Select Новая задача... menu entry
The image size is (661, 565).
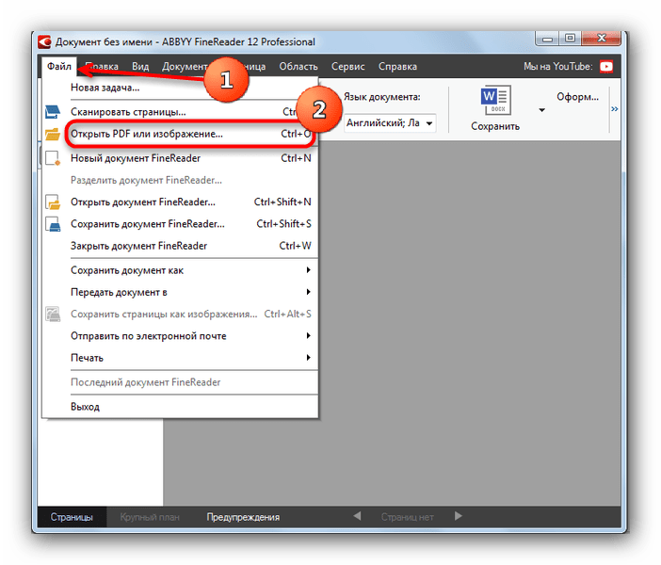[180, 88]
